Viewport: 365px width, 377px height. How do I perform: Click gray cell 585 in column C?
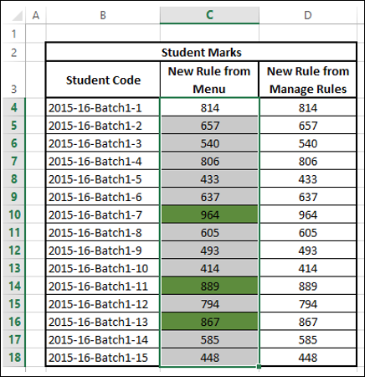(209, 340)
